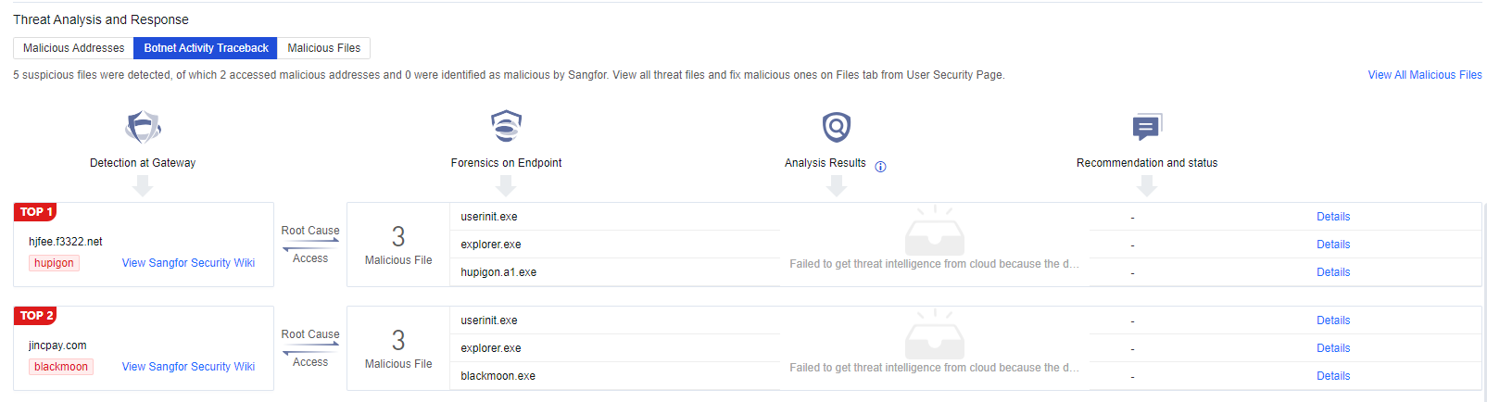1487x402 pixels.
Task: Click the TOP 2 red badge
Action: tap(36, 316)
